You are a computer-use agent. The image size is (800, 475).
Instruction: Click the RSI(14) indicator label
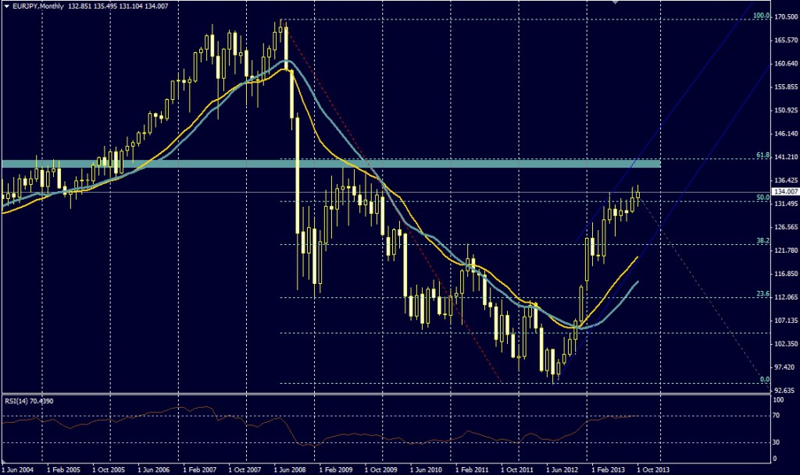pos(19,400)
